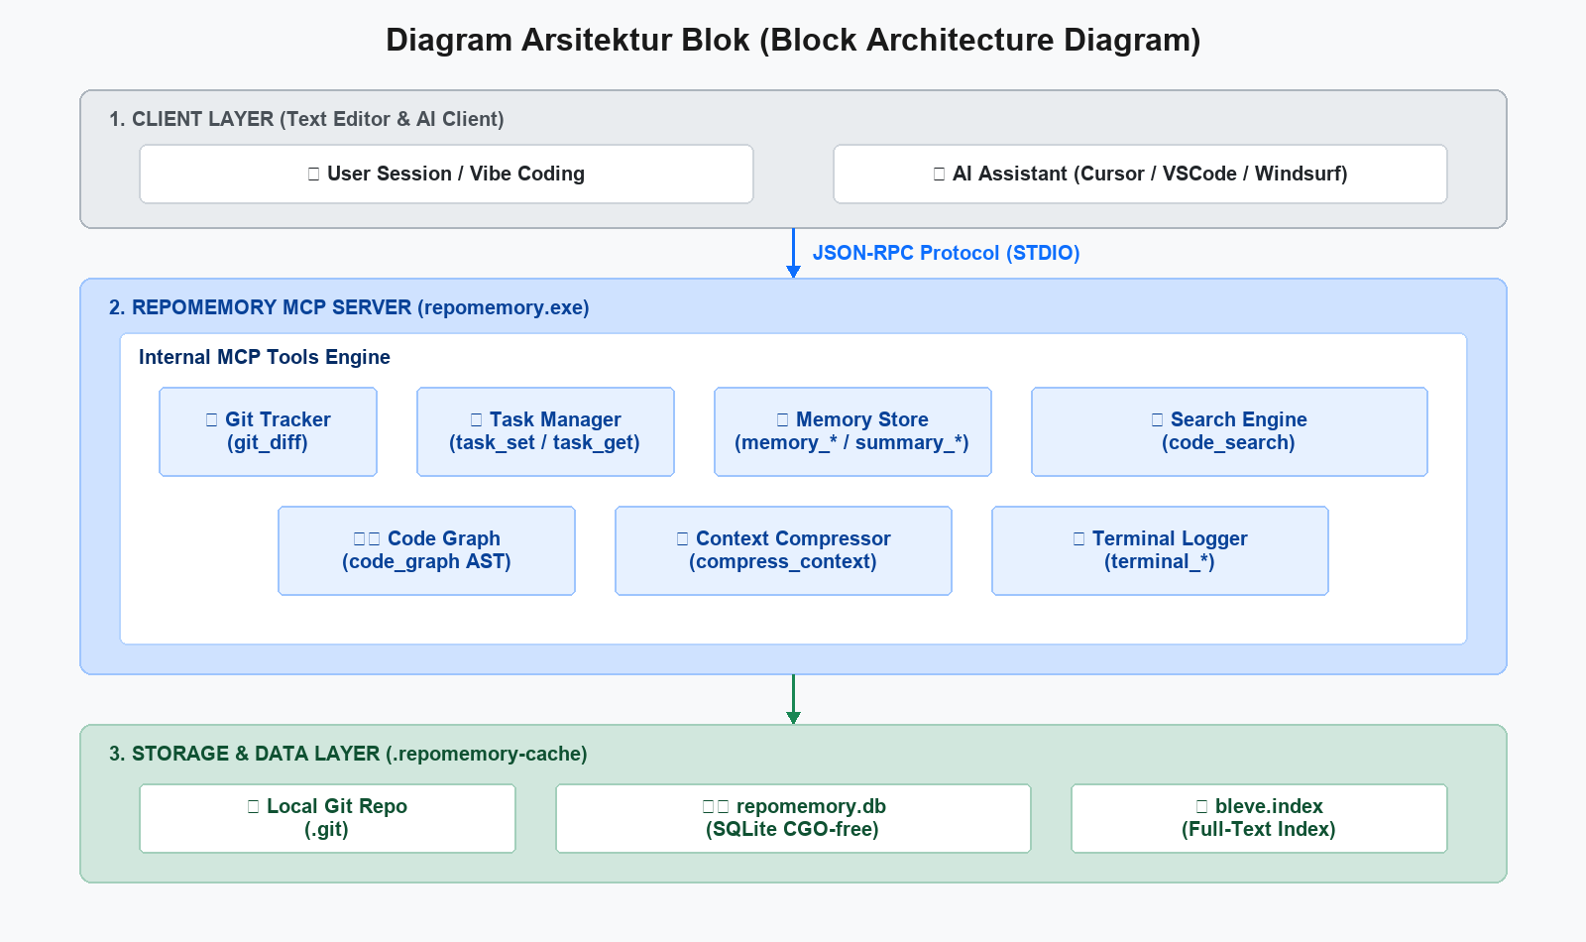Click the User Session / Vibe Coding box
The image size is (1586, 942).
pyautogui.click(x=446, y=174)
